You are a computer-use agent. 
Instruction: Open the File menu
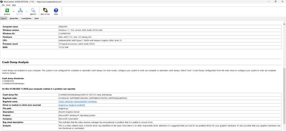click(3, 5)
